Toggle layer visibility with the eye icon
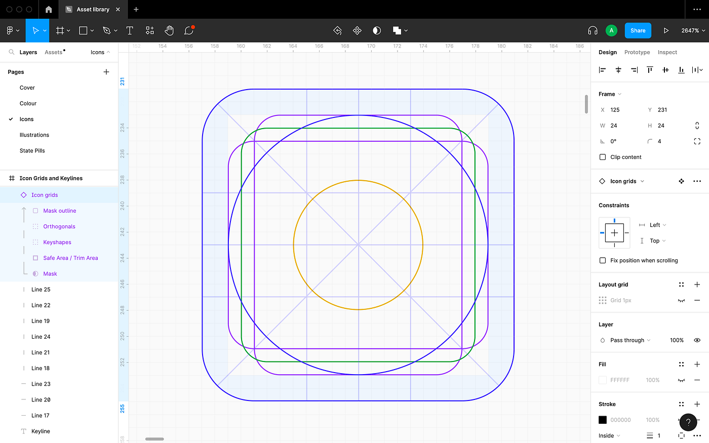 point(697,340)
